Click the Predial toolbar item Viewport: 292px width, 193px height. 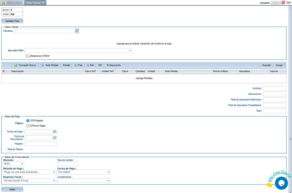[x=66, y=65]
